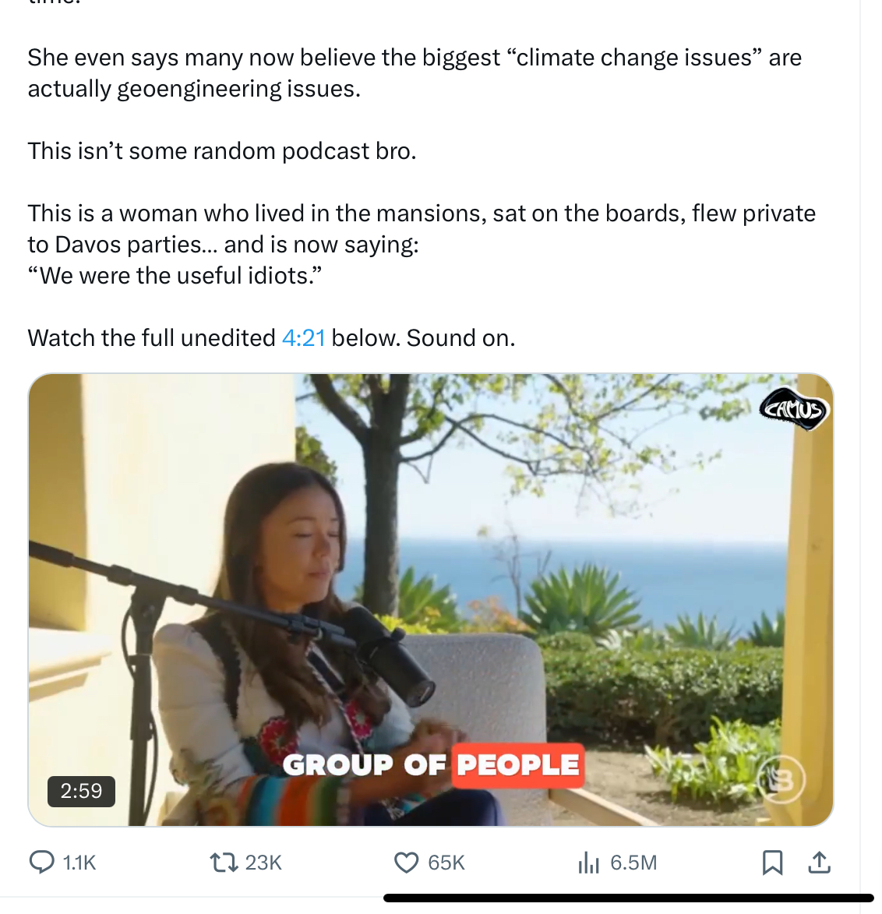Click the 2:59 video duration badge
882x914 pixels.
81,791
